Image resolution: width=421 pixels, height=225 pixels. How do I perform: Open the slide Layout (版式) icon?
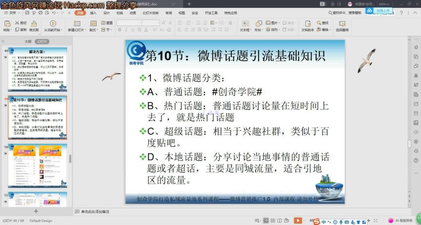(93, 24)
